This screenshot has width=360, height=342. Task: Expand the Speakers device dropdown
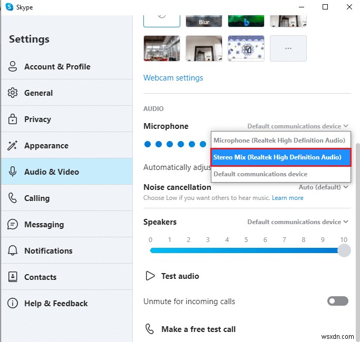click(x=298, y=222)
